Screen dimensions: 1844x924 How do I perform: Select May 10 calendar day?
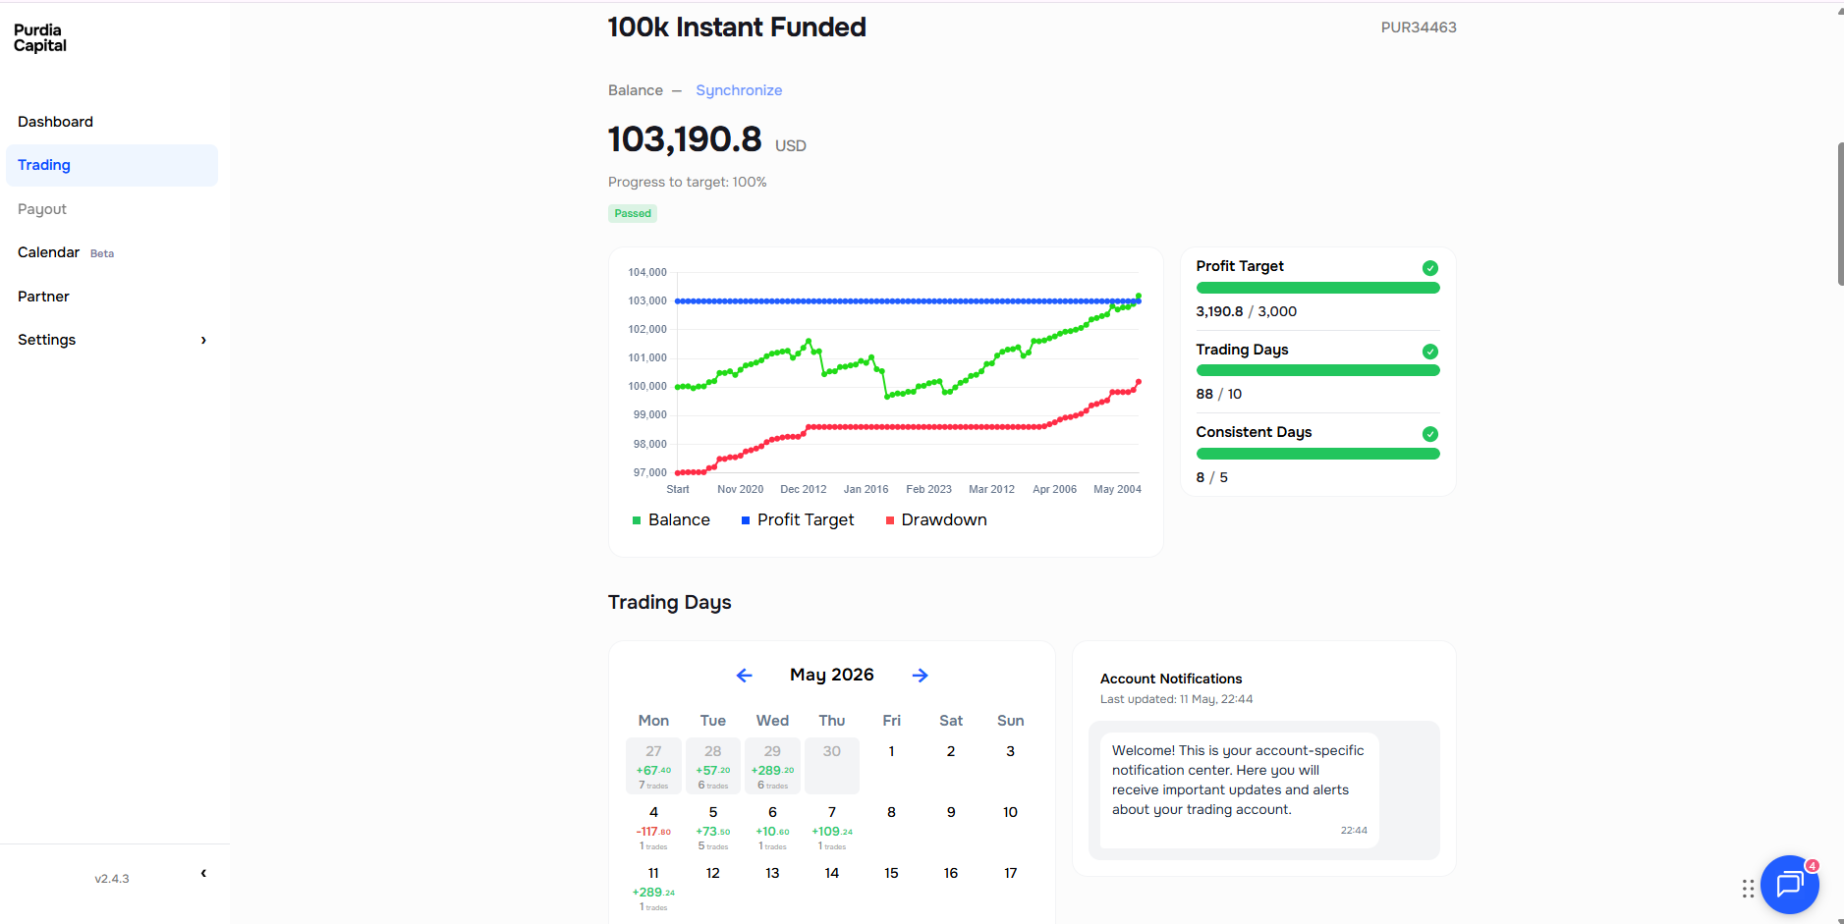click(1010, 813)
